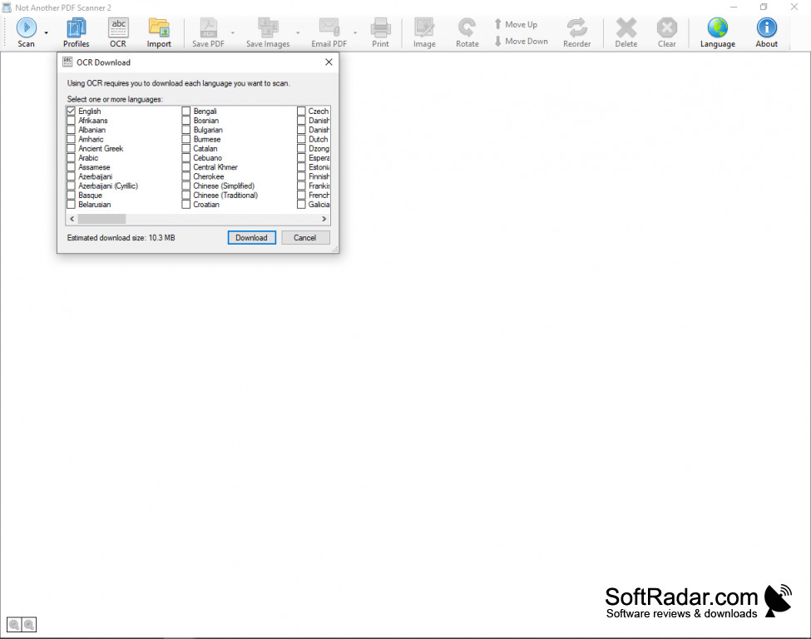Delete selected pages with Delete icon
The height and width of the screenshot is (639, 811).
coord(626,32)
